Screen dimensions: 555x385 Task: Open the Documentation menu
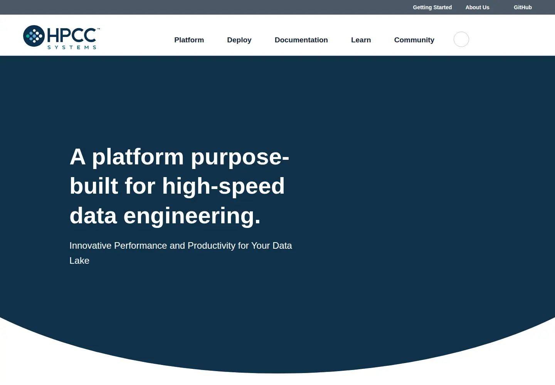(x=301, y=40)
